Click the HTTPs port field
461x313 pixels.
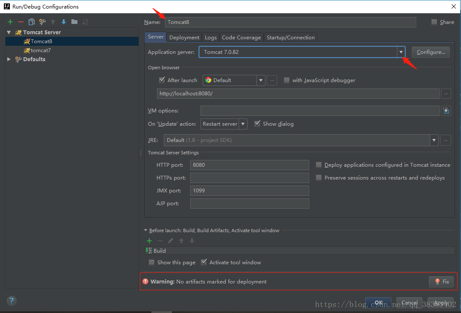250,178
